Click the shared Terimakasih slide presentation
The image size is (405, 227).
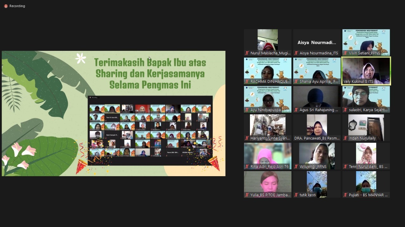tap(114, 113)
